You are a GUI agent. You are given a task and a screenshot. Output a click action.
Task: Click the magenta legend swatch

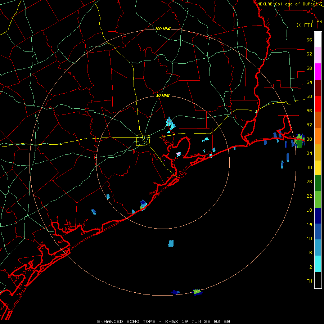click(x=318, y=72)
